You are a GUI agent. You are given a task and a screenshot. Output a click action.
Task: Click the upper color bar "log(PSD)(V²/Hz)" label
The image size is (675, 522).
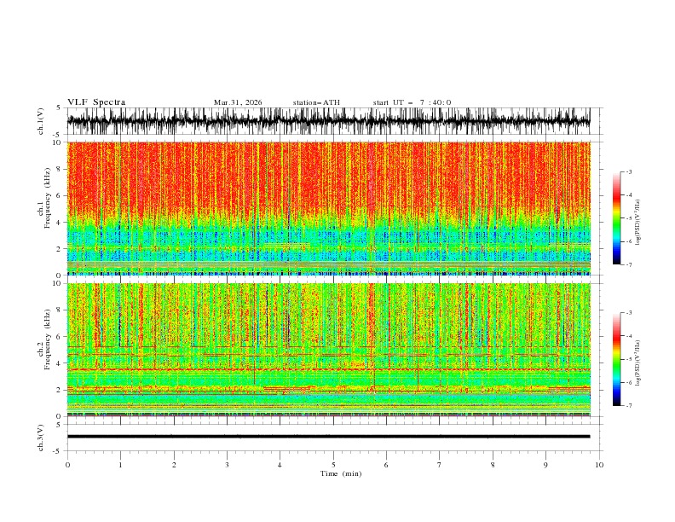pyautogui.click(x=638, y=223)
